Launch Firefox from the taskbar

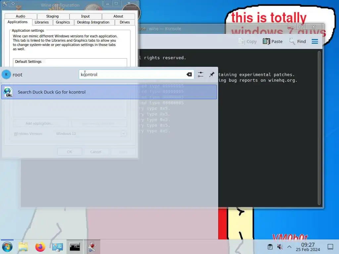pos(40,247)
